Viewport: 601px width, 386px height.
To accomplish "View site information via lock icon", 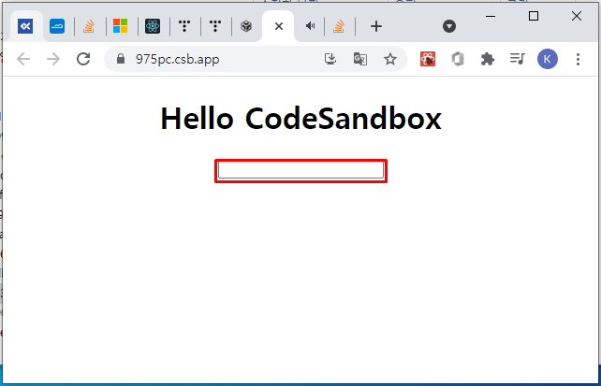I will click(x=121, y=59).
